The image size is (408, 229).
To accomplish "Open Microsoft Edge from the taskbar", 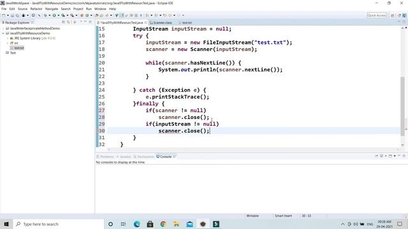I will click(x=137, y=224).
